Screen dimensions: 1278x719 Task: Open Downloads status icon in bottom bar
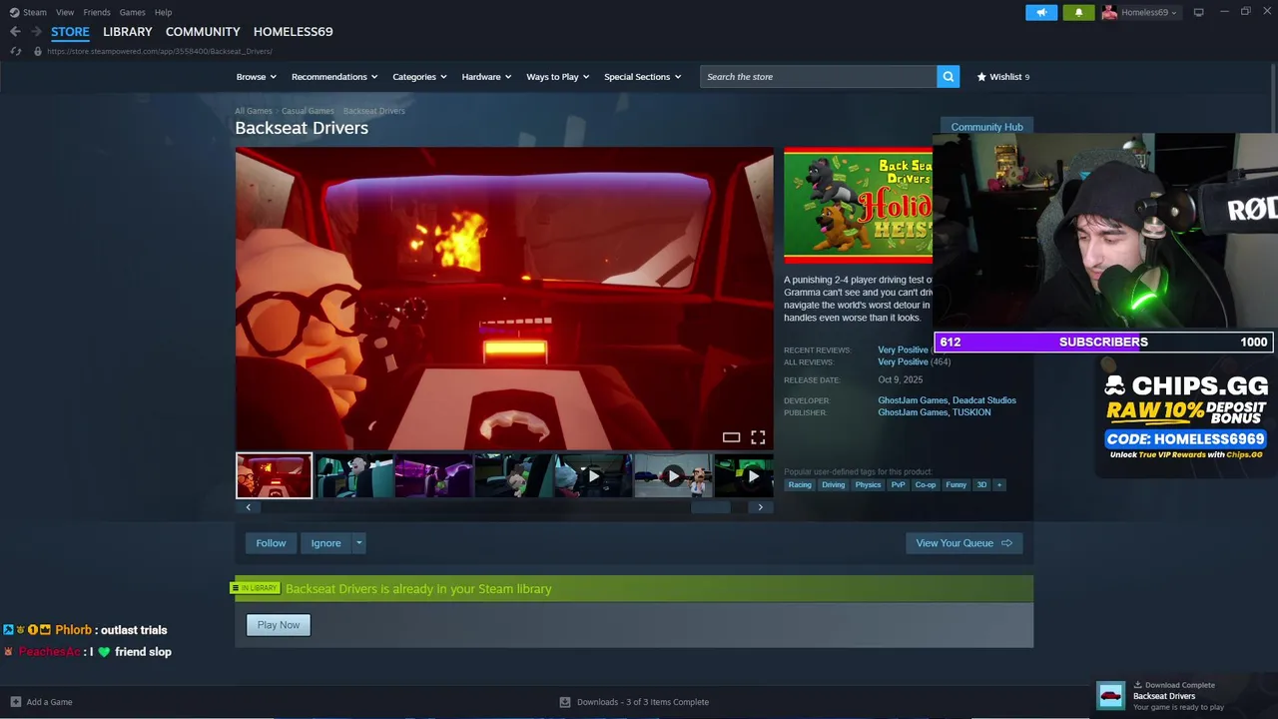point(565,702)
